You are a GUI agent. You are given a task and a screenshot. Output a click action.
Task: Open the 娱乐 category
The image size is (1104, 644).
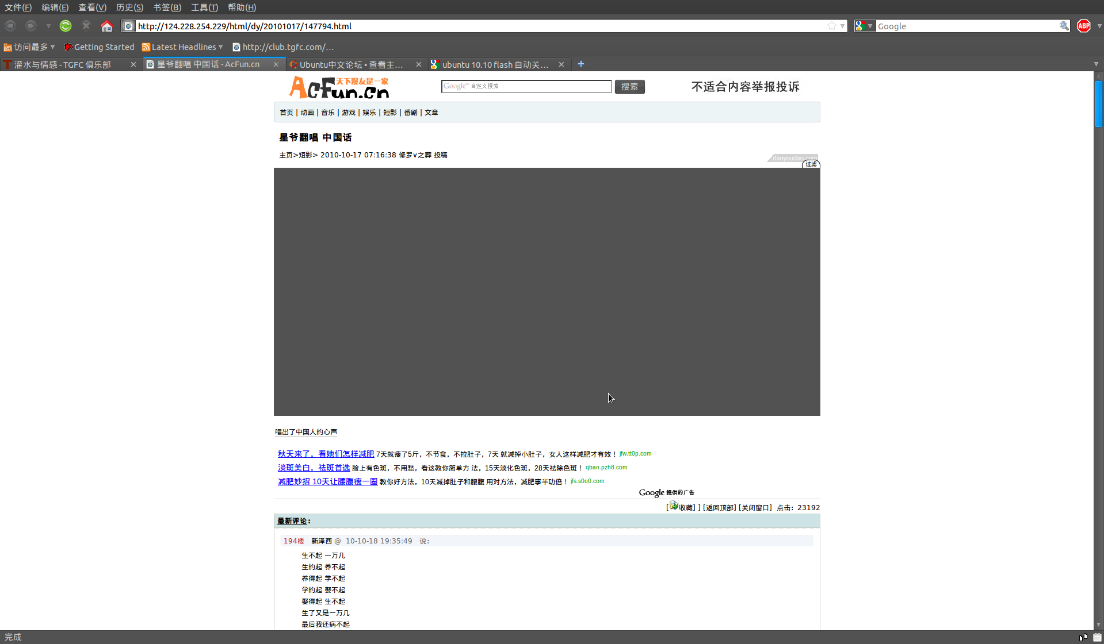[x=369, y=113]
